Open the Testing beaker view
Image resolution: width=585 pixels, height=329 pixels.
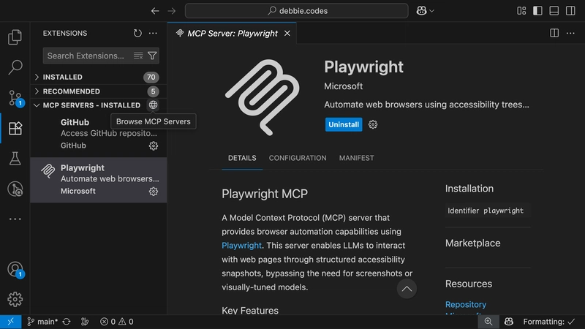[x=15, y=159]
